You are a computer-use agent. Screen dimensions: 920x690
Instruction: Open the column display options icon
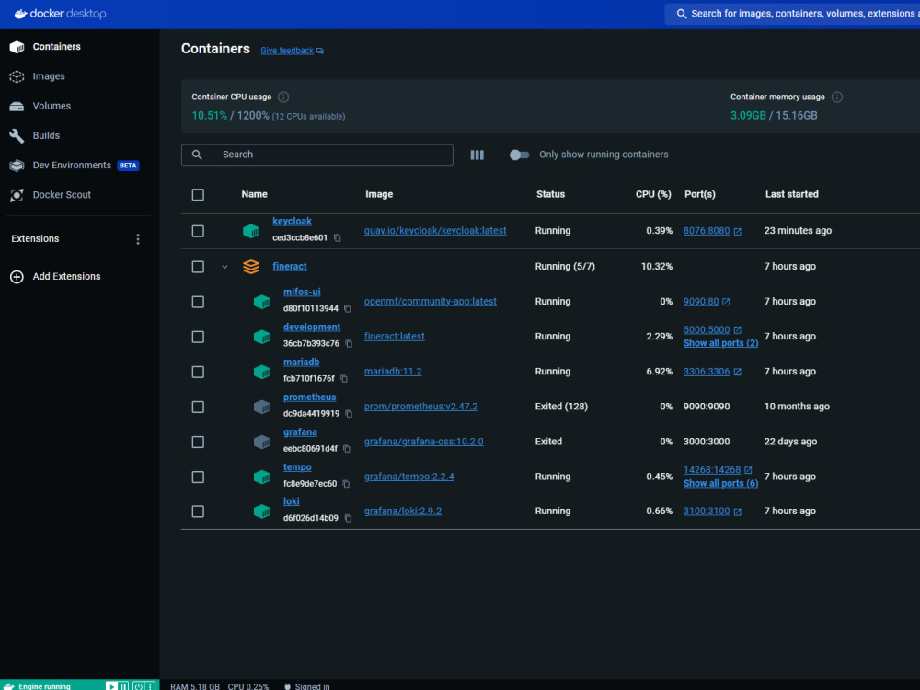pos(477,155)
